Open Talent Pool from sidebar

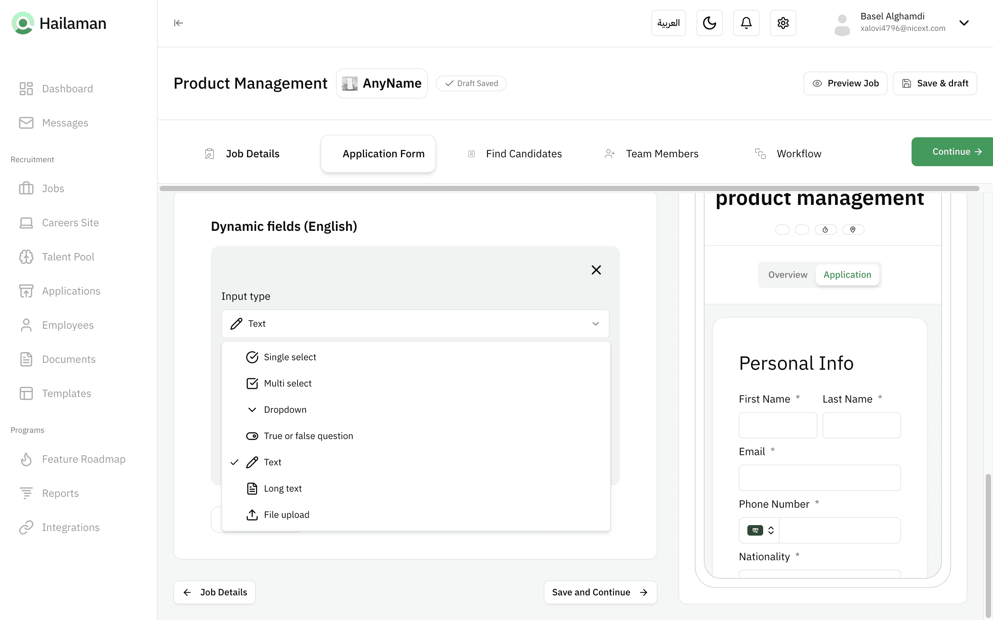(x=68, y=257)
